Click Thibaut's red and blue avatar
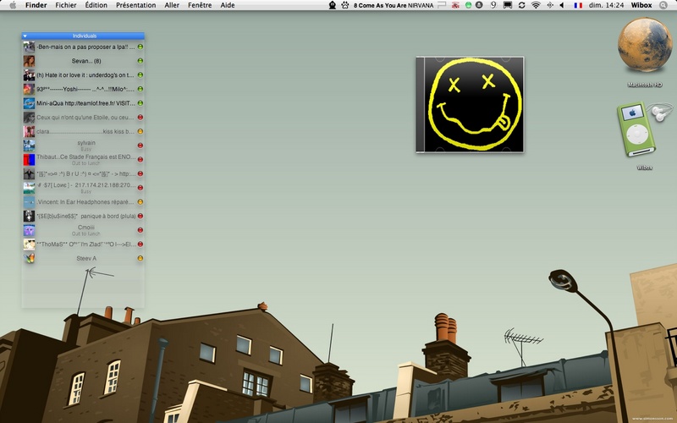 [29, 160]
